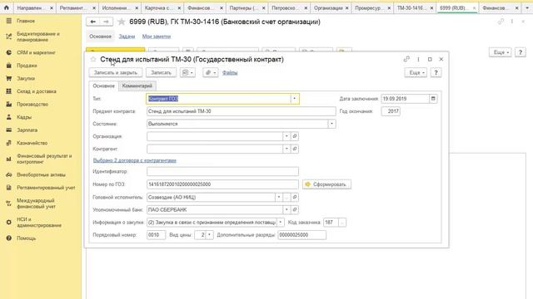The width and height of the screenshot is (533, 299).
Task: Open the Казначейство section
Action: (x=32, y=143)
